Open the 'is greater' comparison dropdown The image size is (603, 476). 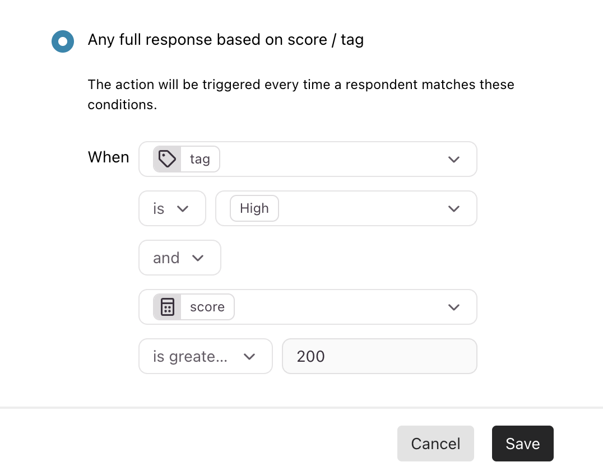(x=206, y=356)
